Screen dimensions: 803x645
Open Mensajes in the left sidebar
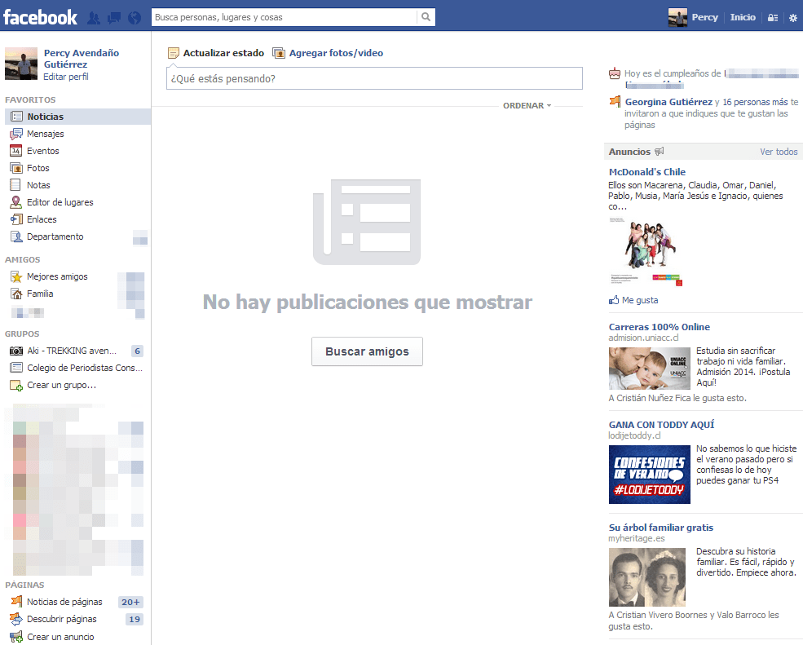coord(45,134)
